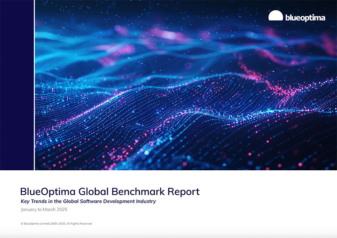
Task: Click the "BlueOptima Global Benchmark Report" title
Action: [110, 191]
